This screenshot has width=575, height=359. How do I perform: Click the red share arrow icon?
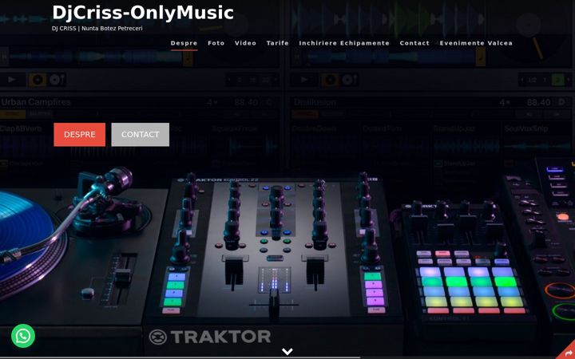pyautogui.click(x=569, y=353)
